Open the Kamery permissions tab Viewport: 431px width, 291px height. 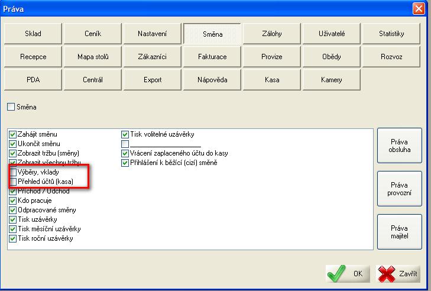coord(331,80)
